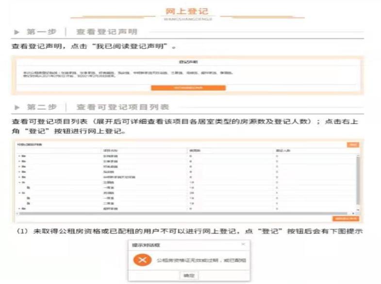
Task: Click the 登记人数 column header
Action: 283,150
